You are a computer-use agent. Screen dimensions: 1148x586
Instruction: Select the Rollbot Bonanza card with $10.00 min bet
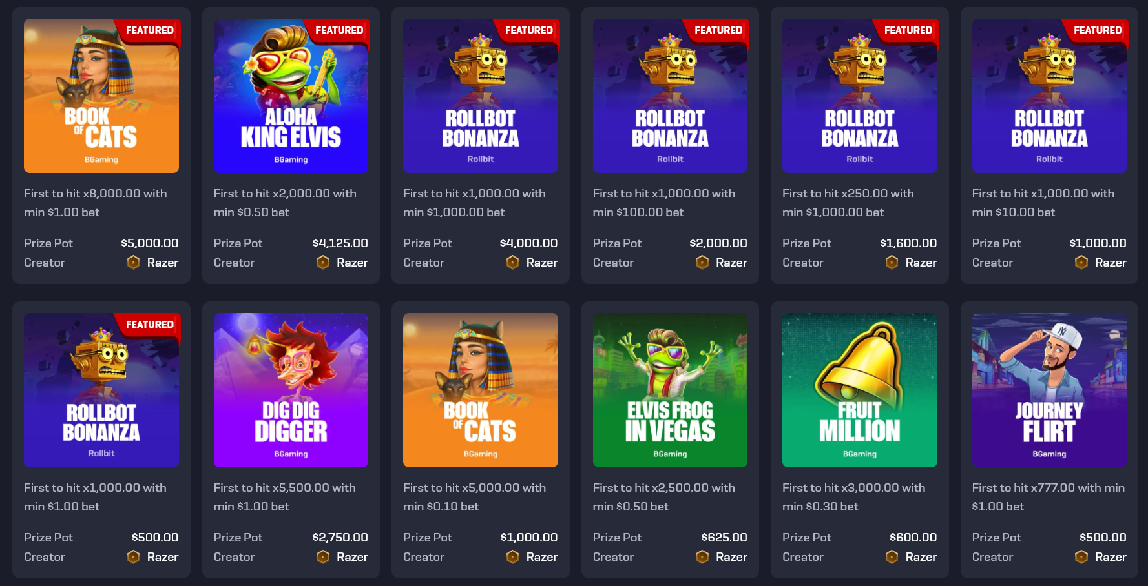tap(1049, 145)
